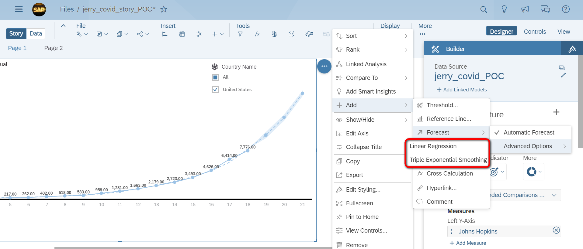Toggle the All country checkbox
The width and height of the screenshot is (583, 249).
[215, 77]
